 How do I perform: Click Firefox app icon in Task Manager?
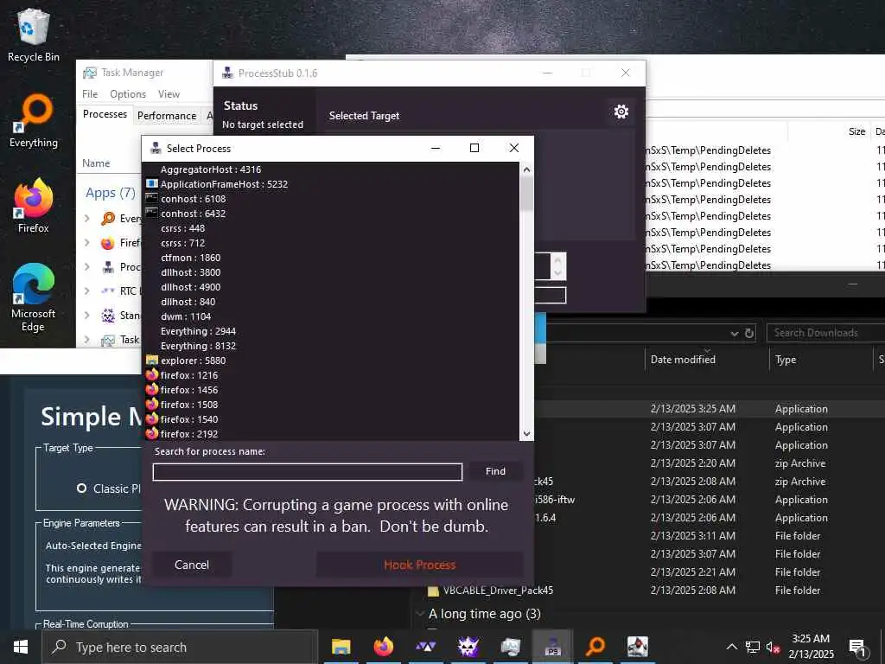coord(107,243)
